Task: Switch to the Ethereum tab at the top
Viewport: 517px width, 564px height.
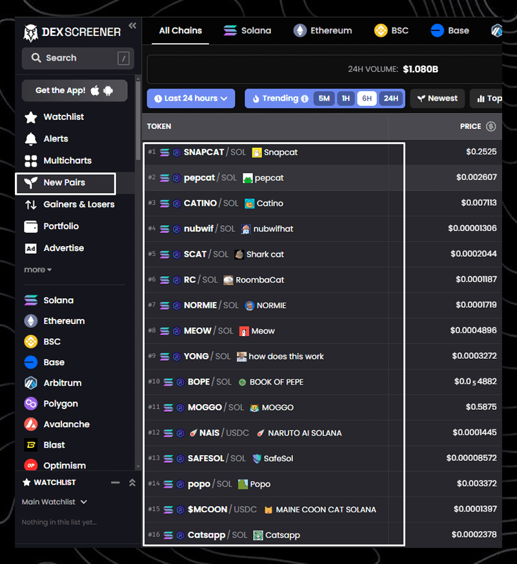Action: [x=323, y=30]
